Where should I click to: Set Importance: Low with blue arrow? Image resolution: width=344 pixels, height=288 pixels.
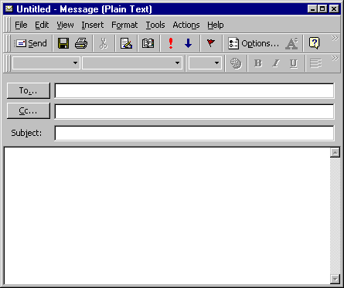click(188, 43)
